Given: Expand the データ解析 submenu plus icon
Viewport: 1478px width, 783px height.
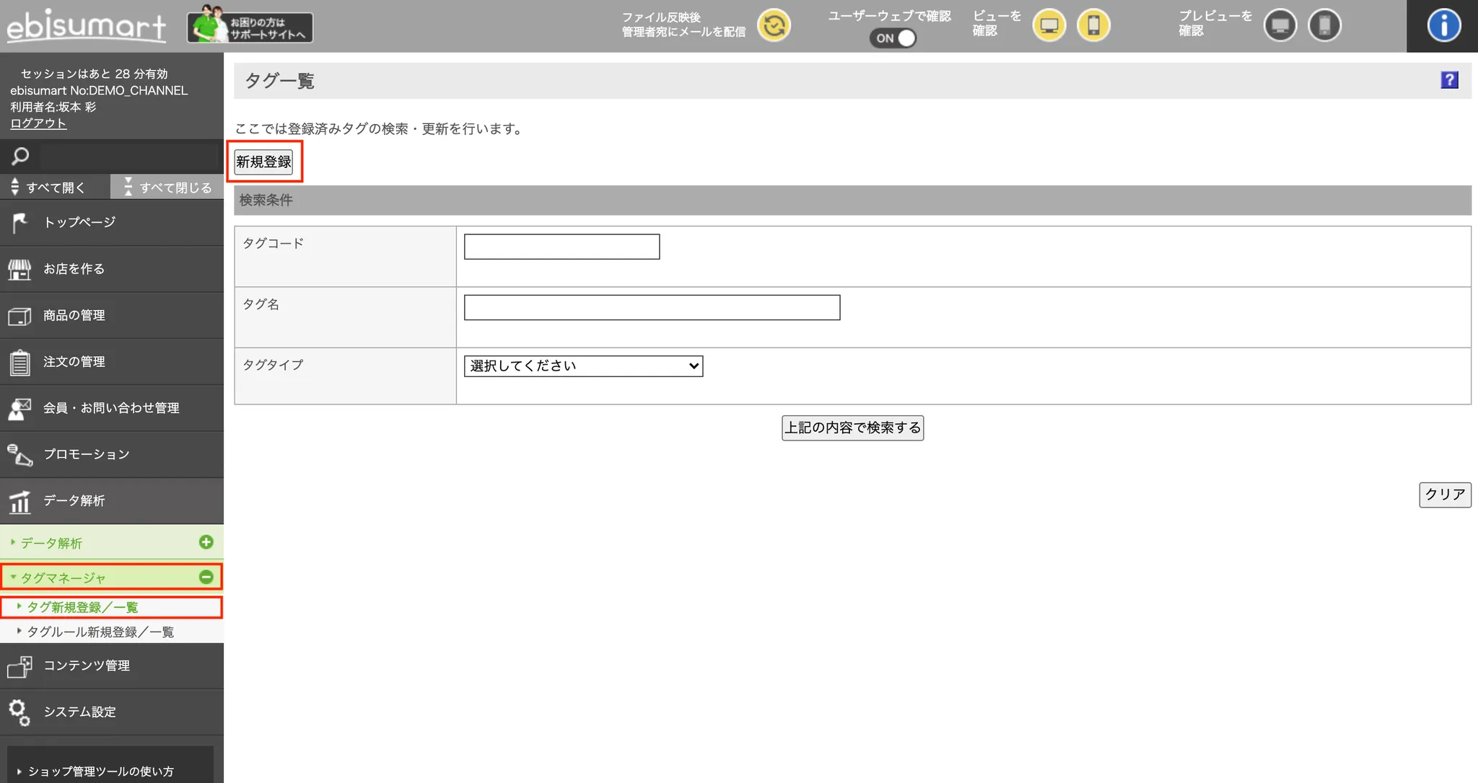Looking at the screenshot, I should tap(206, 542).
